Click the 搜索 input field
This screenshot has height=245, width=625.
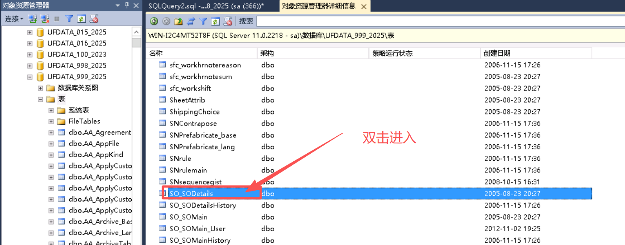(440, 21)
